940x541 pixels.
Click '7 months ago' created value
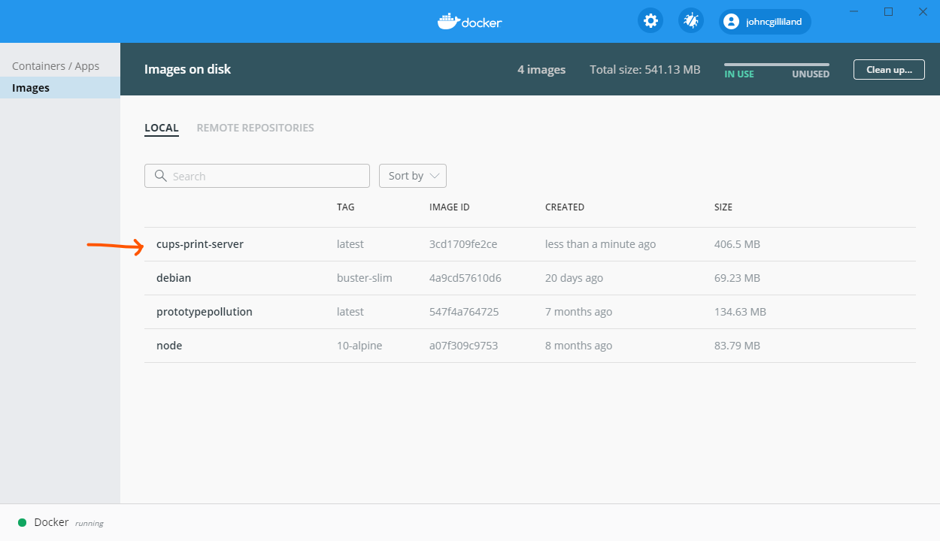click(579, 312)
